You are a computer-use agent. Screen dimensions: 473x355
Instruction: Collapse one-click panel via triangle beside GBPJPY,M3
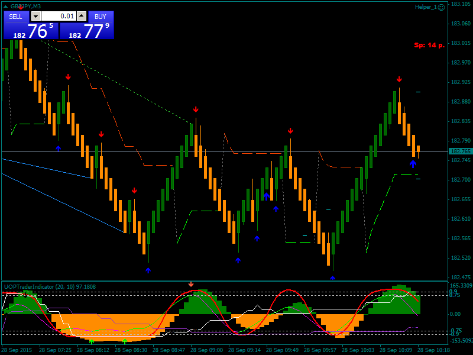(x=5, y=7)
